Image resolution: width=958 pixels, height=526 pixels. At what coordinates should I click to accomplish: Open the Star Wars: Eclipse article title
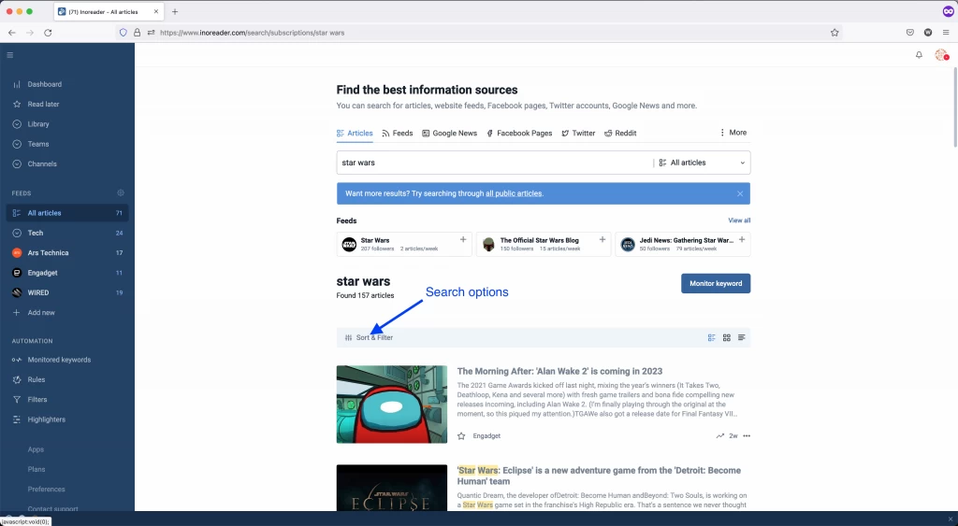[x=599, y=476]
